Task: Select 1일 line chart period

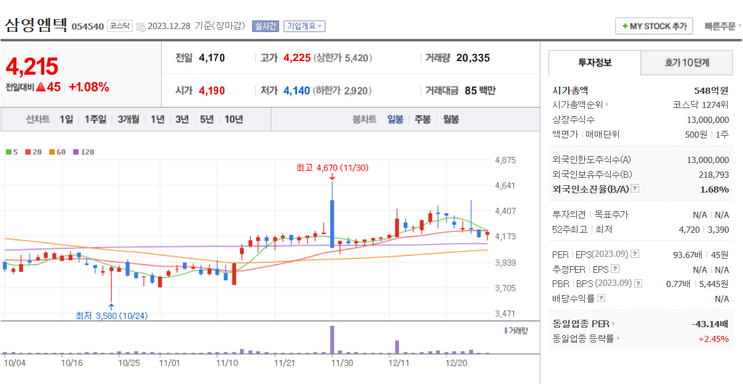Action: pos(66,120)
